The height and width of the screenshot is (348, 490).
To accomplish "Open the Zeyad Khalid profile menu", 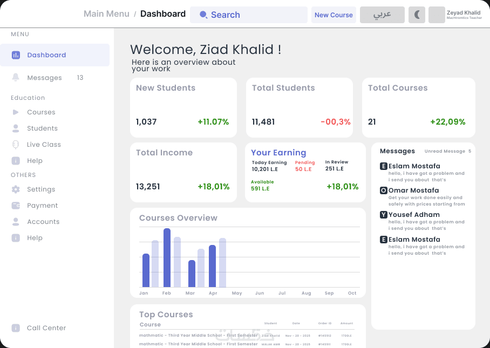I will pyautogui.click(x=455, y=15).
